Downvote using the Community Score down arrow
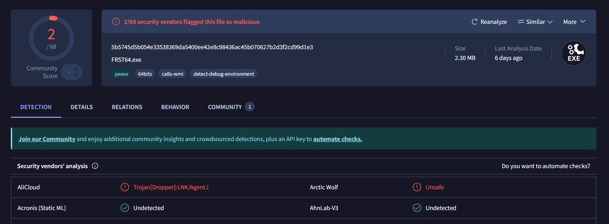This screenshot has width=609, height=224. (76, 75)
